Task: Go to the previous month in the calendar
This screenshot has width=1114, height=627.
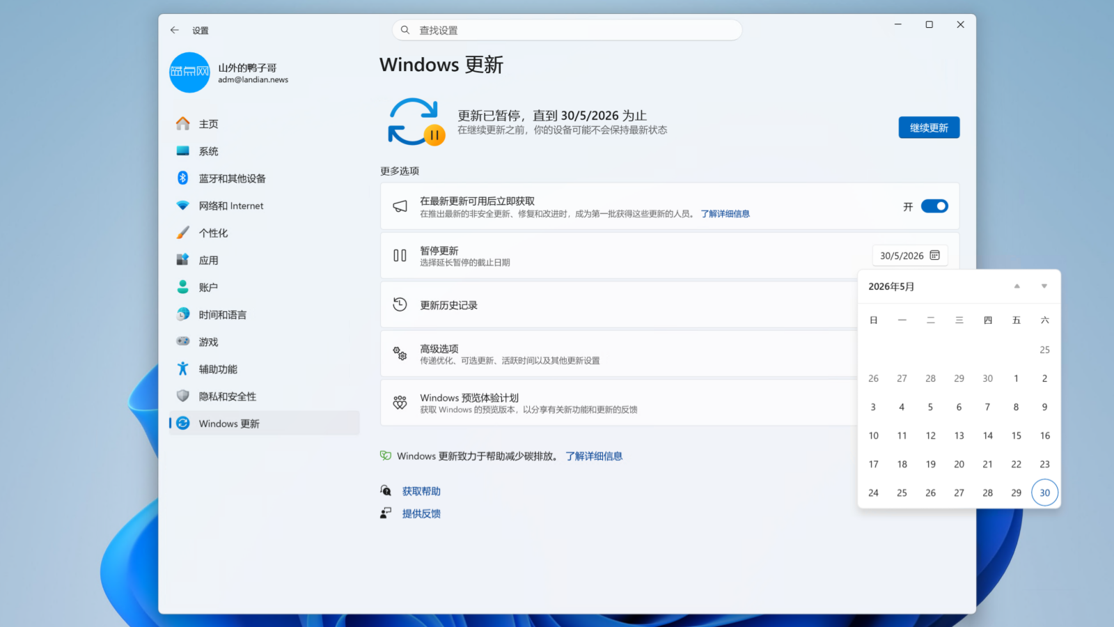Action: click(x=1017, y=286)
